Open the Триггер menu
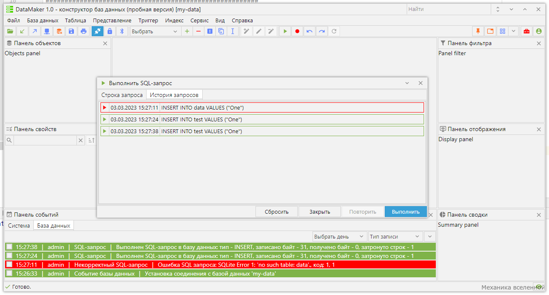The image size is (549, 295). 148,20
